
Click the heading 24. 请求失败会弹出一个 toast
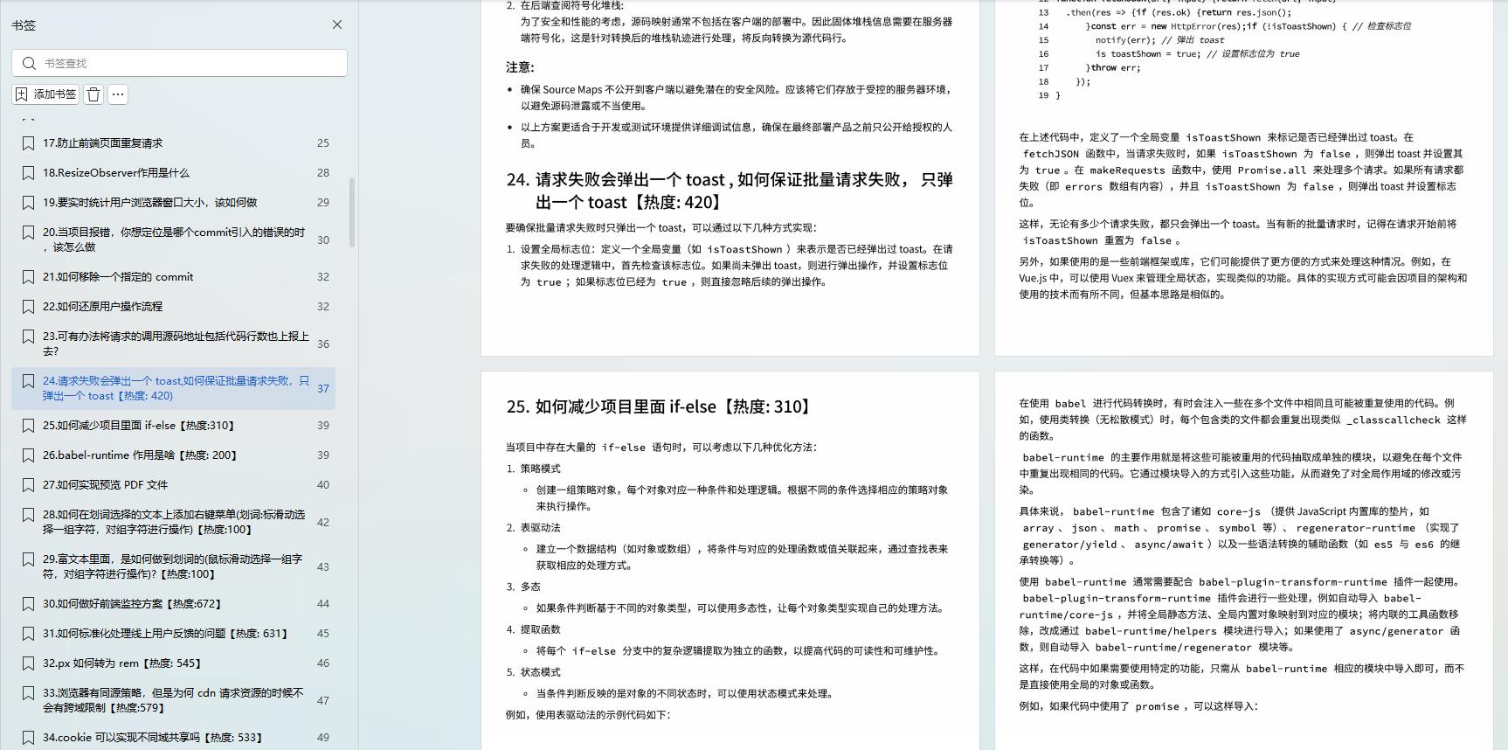[730, 191]
